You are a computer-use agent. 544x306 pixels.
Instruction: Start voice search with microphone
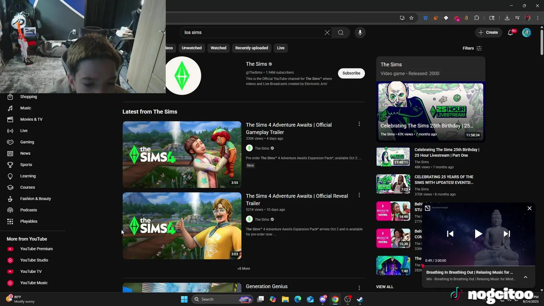click(360, 32)
